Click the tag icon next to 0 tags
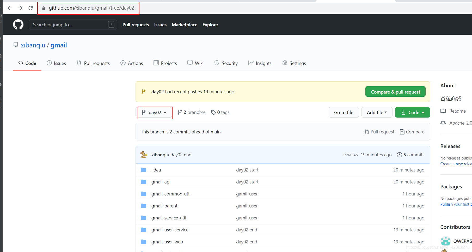Image resolution: width=472 pixels, height=252 pixels. (213, 112)
